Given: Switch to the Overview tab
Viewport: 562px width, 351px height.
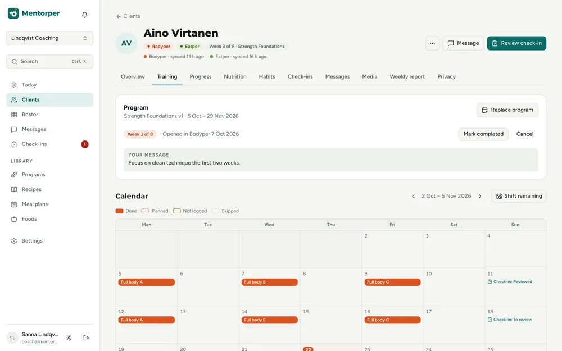Looking at the screenshot, I should (x=133, y=76).
